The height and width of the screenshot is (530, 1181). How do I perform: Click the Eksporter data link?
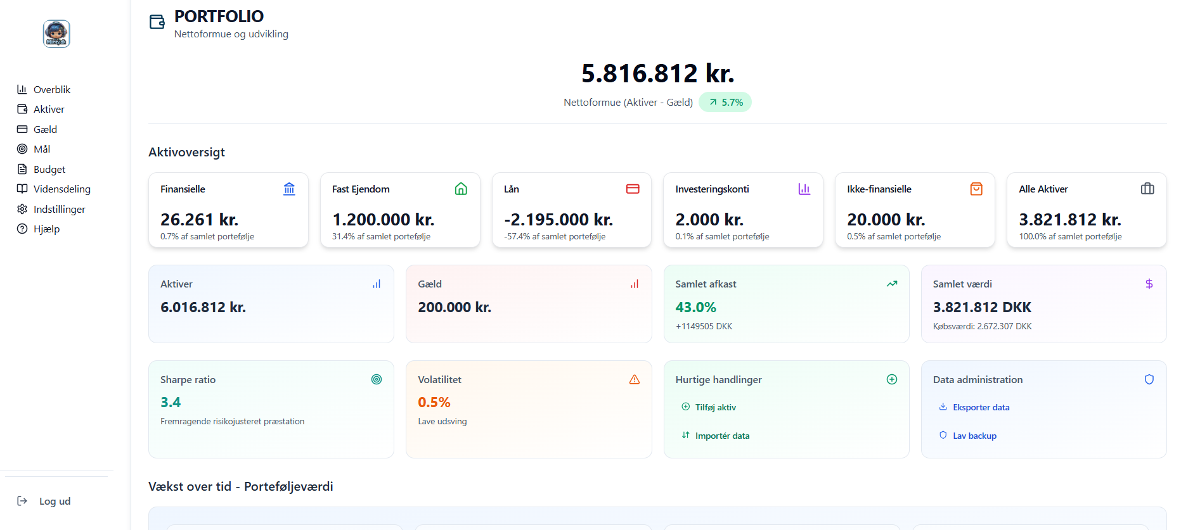980,407
